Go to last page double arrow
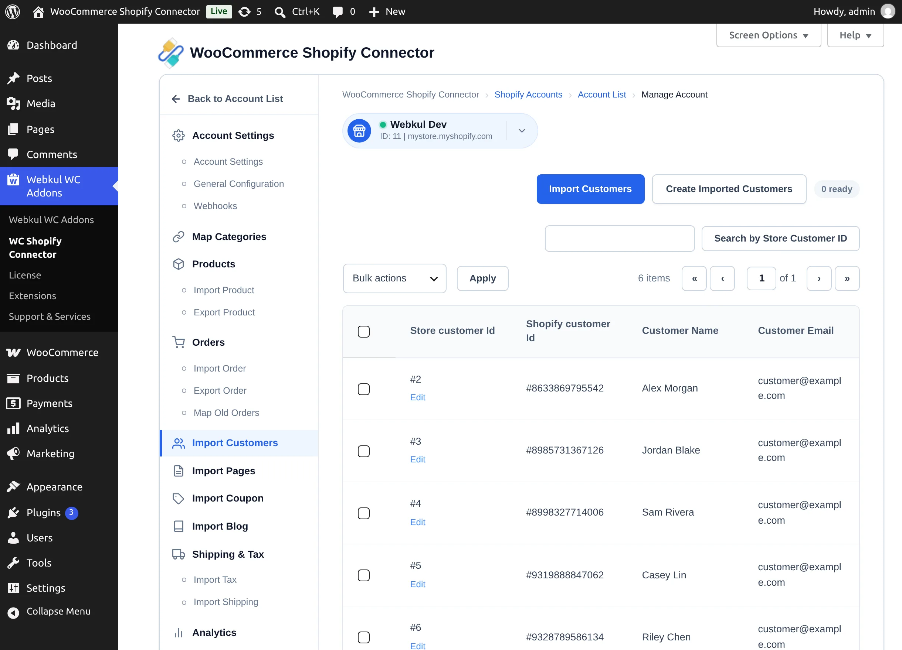Screen dimensions: 902x650 point(847,278)
